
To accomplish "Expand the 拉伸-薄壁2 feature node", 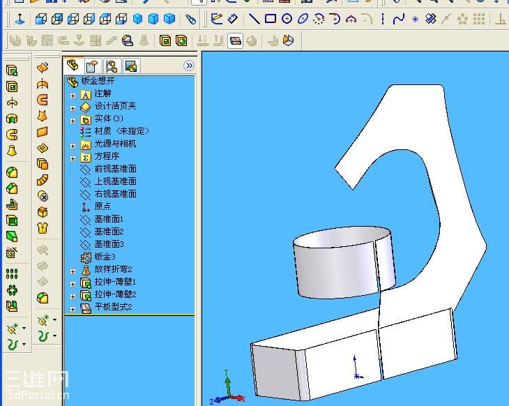I will tap(73, 296).
